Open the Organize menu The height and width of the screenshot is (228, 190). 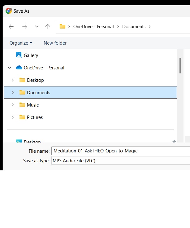[x=21, y=43]
